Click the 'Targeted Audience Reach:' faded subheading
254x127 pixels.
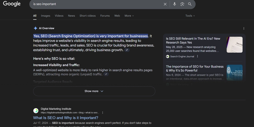(x=53, y=82)
